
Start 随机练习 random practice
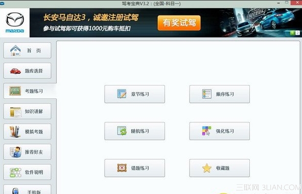pyautogui.click(x=134, y=131)
